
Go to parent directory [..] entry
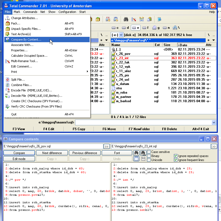pyautogui.click(x=164, y=49)
